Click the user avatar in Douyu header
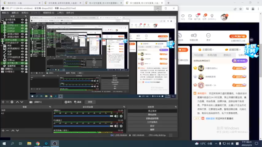This screenshot has width=262, height=147. coord(224,17)
